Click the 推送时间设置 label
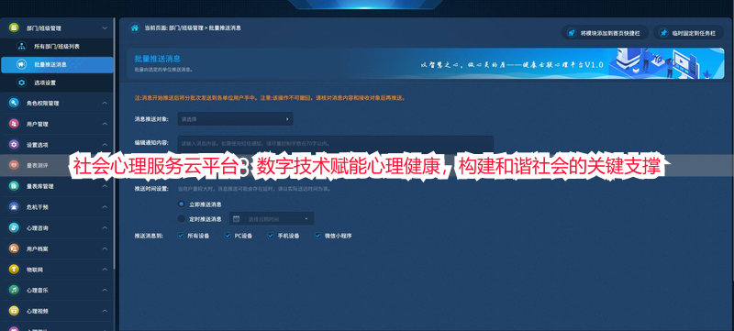This screenshot has height=331, width=734. tap(151, 189)
